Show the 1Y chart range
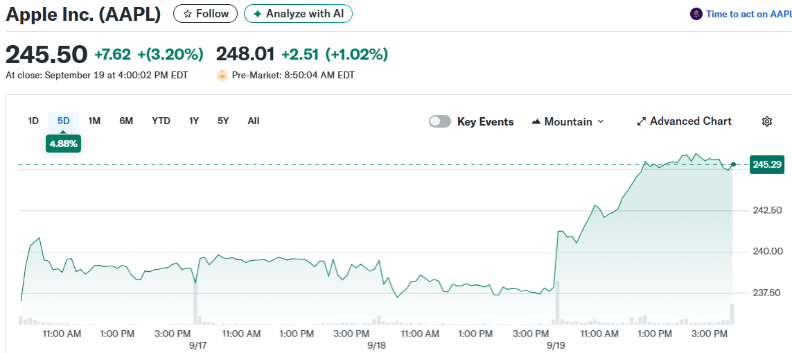 (194, 121)
